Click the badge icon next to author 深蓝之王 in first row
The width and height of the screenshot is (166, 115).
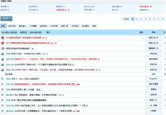click(157, 38)
